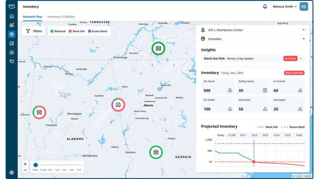This screenshot has width=319, height=179.
Task: Click the Stock Out dashed chart legend
Action: [x=268, y=127]
